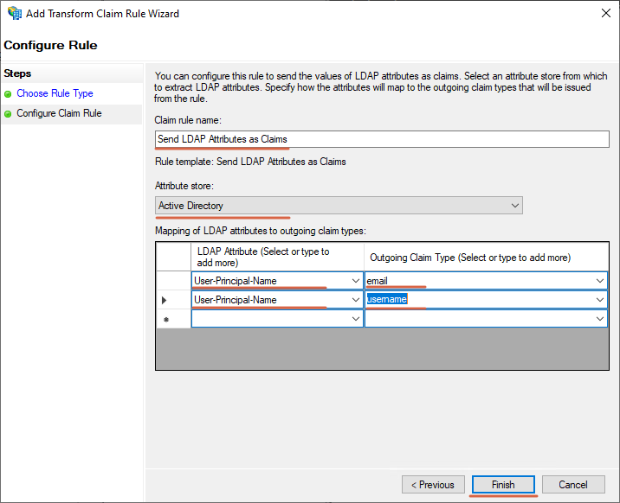The image size is (620, 503).
Task: Select the Configure Claim Rule step
Action: [59, 113]
